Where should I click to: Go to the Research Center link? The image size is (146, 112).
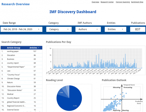(107, 2)
